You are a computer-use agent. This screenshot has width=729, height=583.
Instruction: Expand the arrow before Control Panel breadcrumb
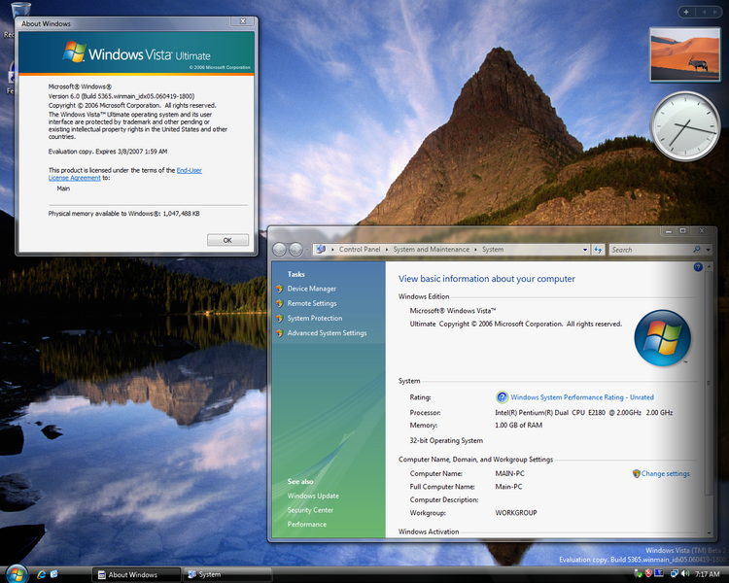pyautogui.click(x=332, y=250)
